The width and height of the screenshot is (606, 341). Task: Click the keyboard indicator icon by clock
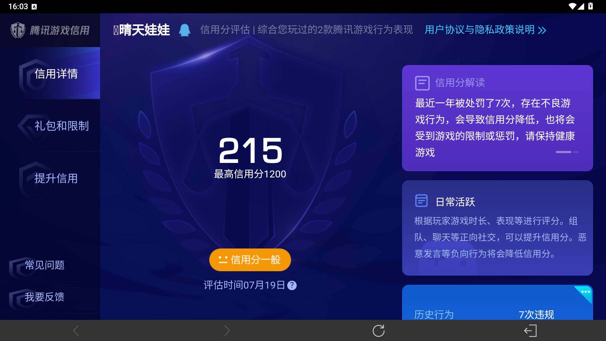pyautogui.click(x=34, y=7)
